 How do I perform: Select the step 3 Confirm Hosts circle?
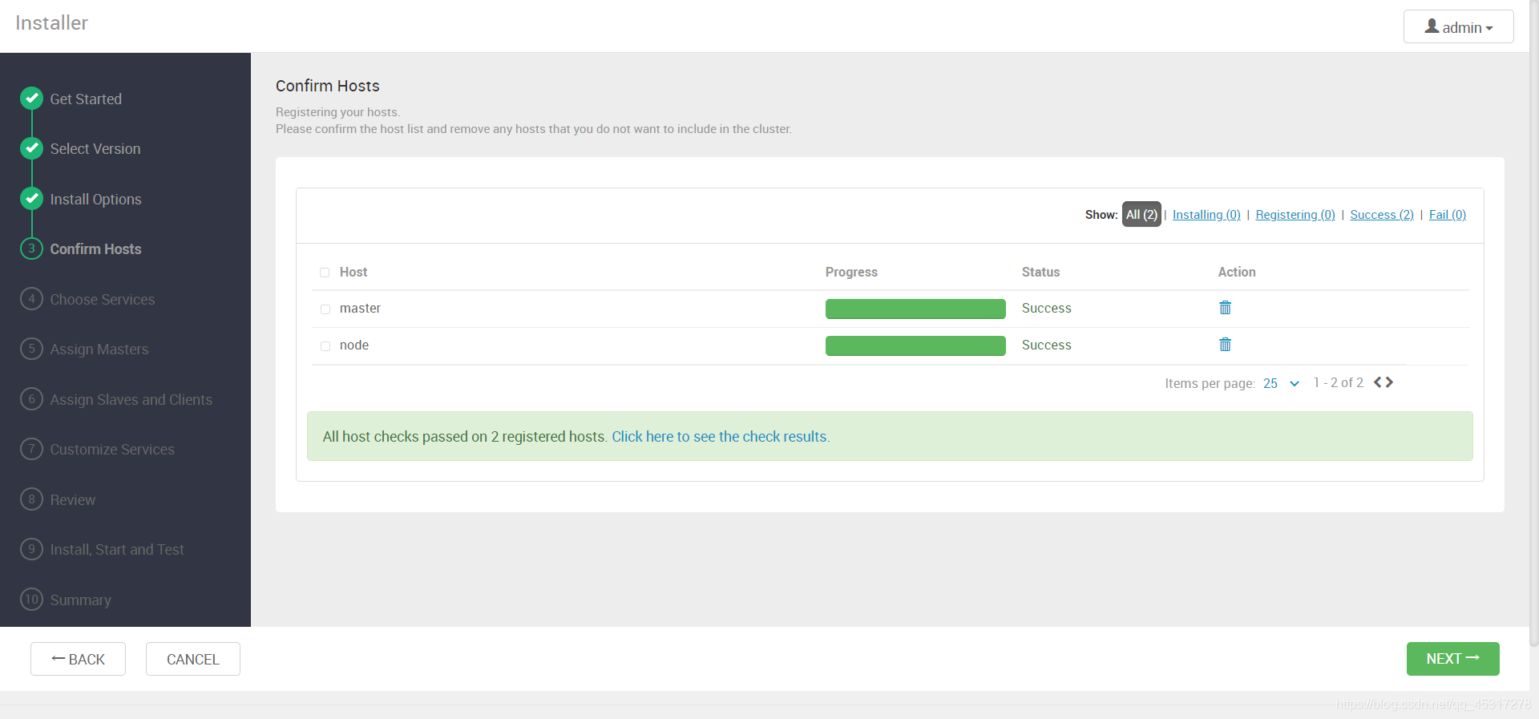[31, 248]
